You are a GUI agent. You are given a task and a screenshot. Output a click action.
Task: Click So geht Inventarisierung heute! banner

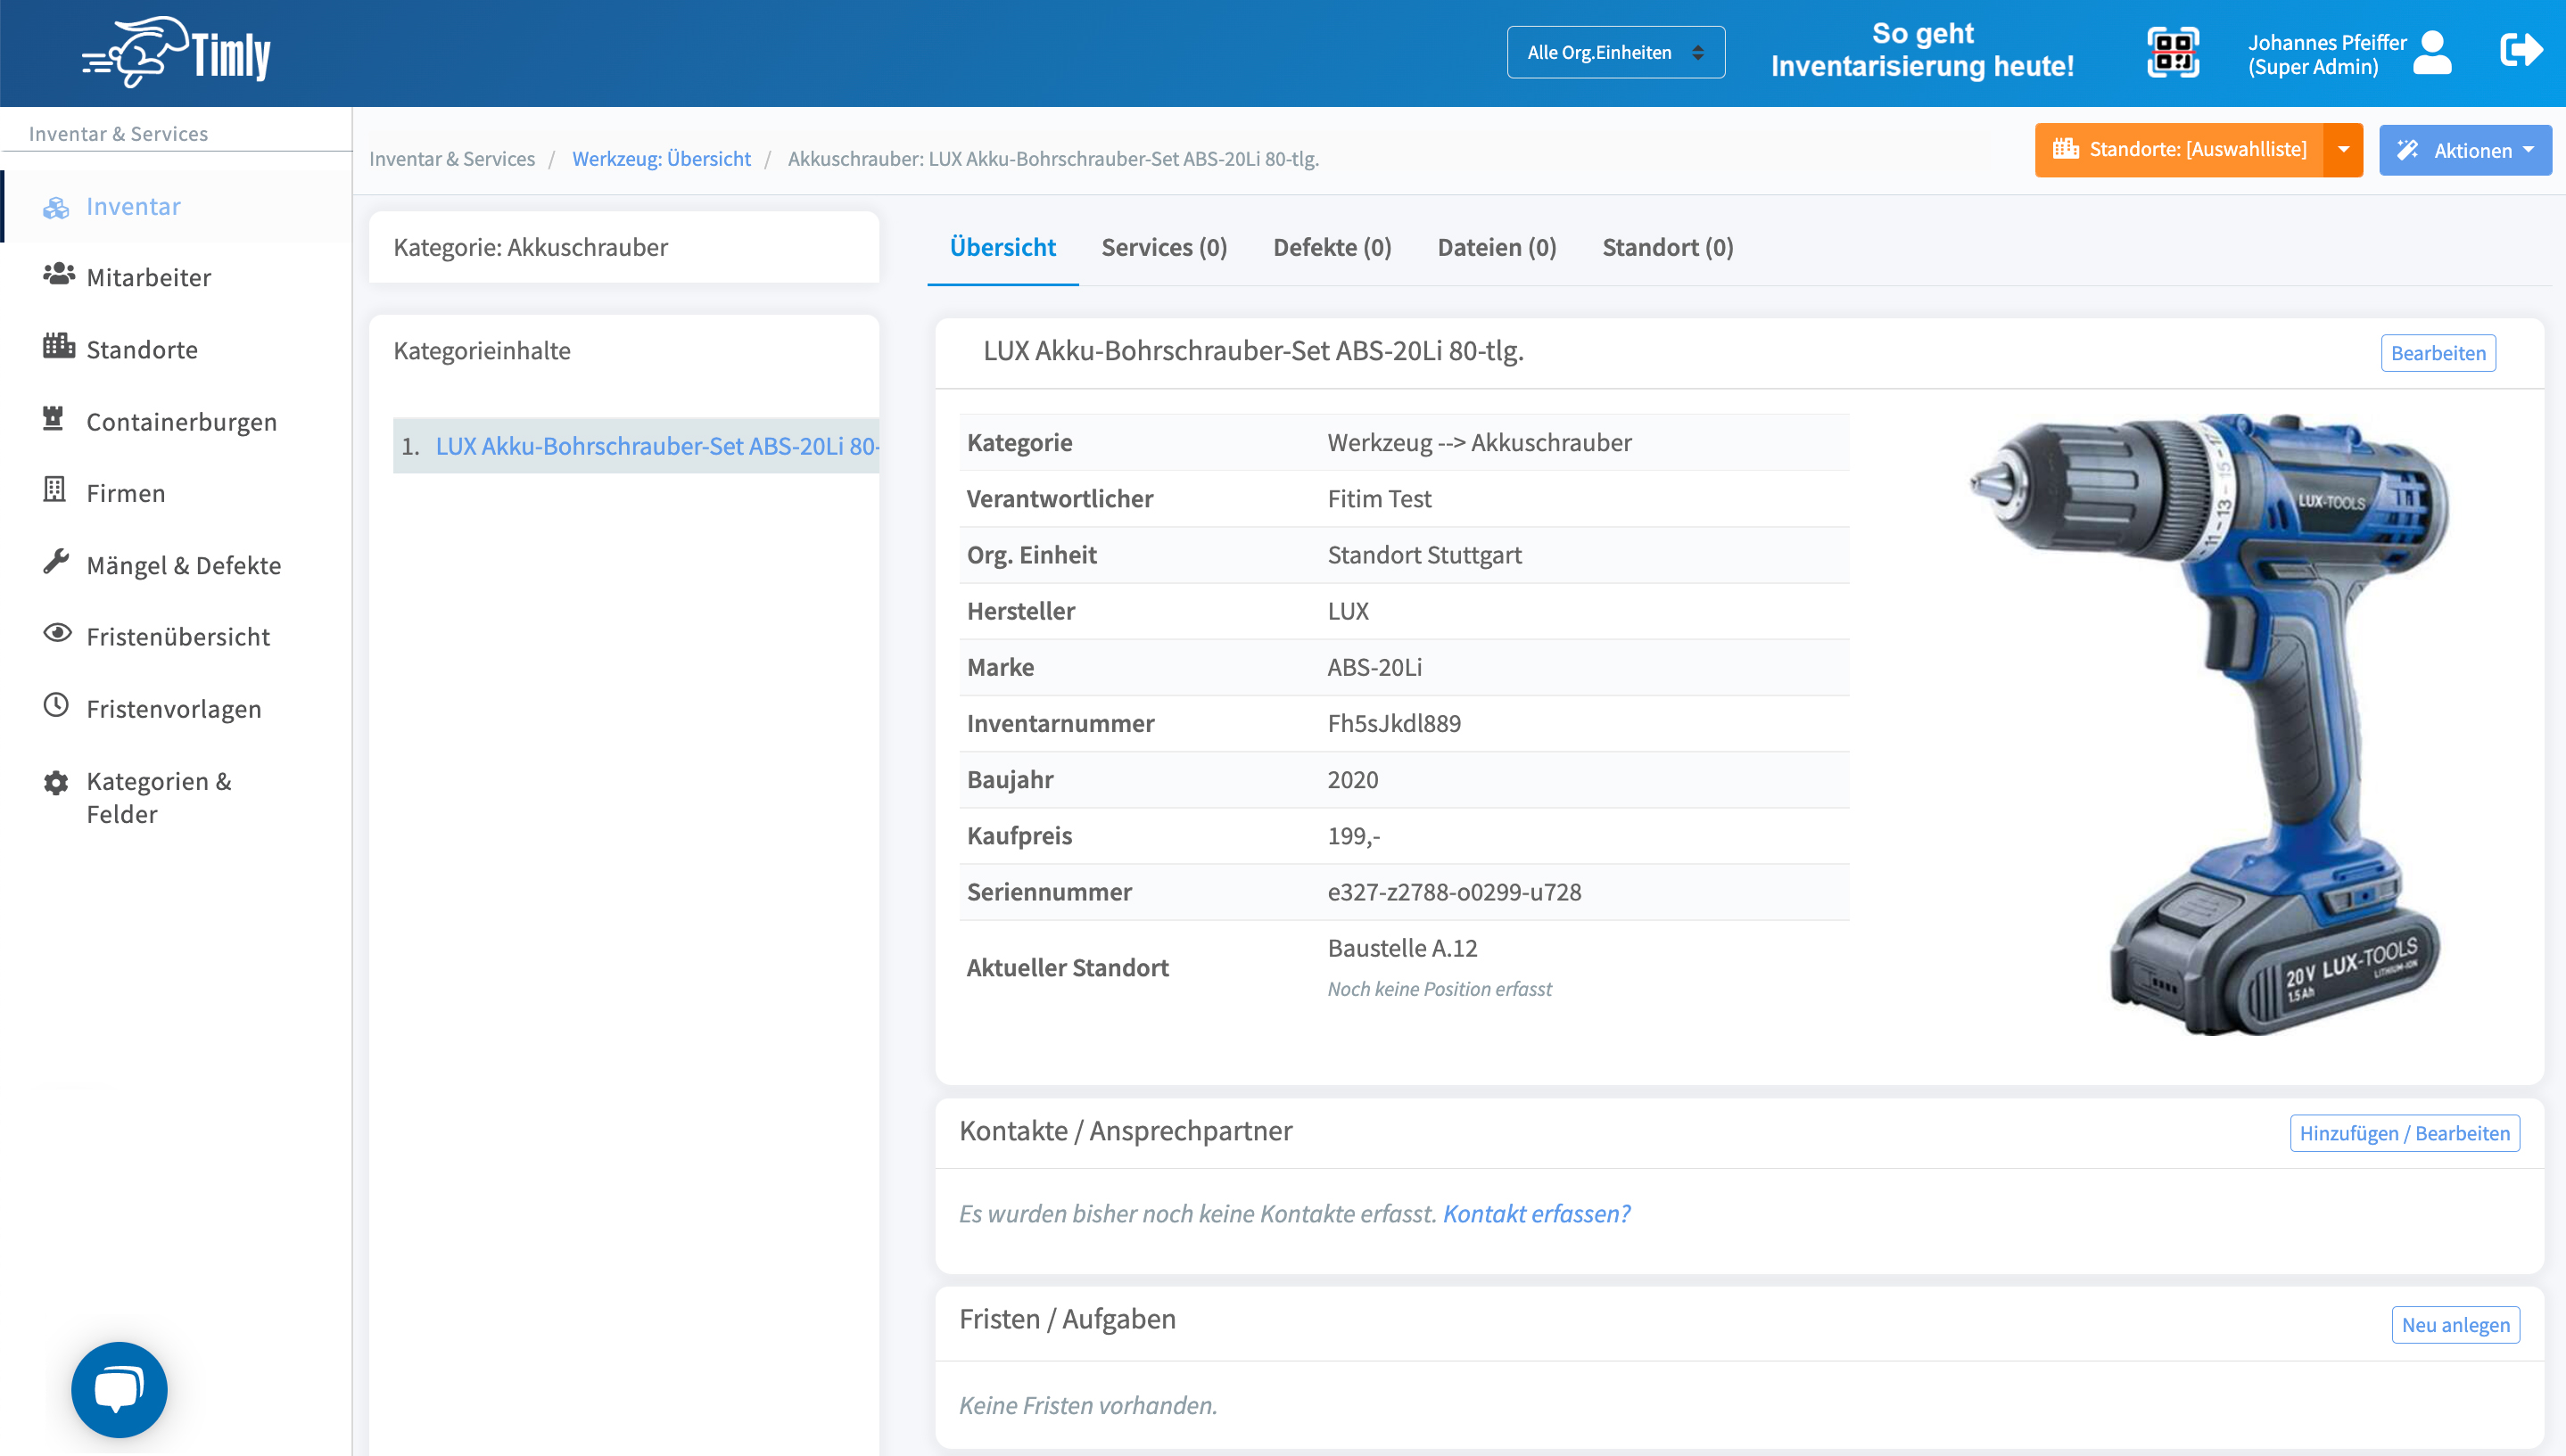point(1922,50)
